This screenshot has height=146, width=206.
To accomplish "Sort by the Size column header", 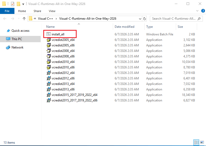I will 180,27.
